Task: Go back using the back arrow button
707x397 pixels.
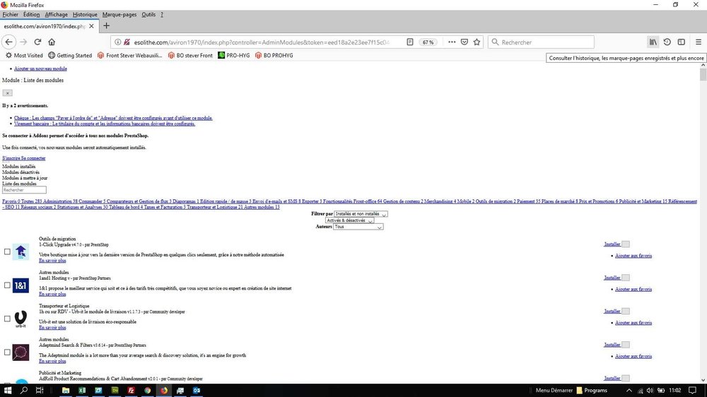Action: coord(9,42)
